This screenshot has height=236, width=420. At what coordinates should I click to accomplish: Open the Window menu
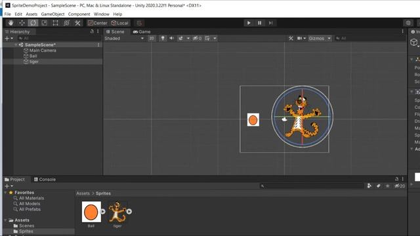[x=102, y=14]
